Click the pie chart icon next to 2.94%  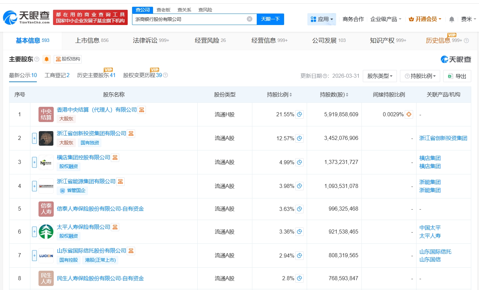pyautogui.click(x=299, y=256)
